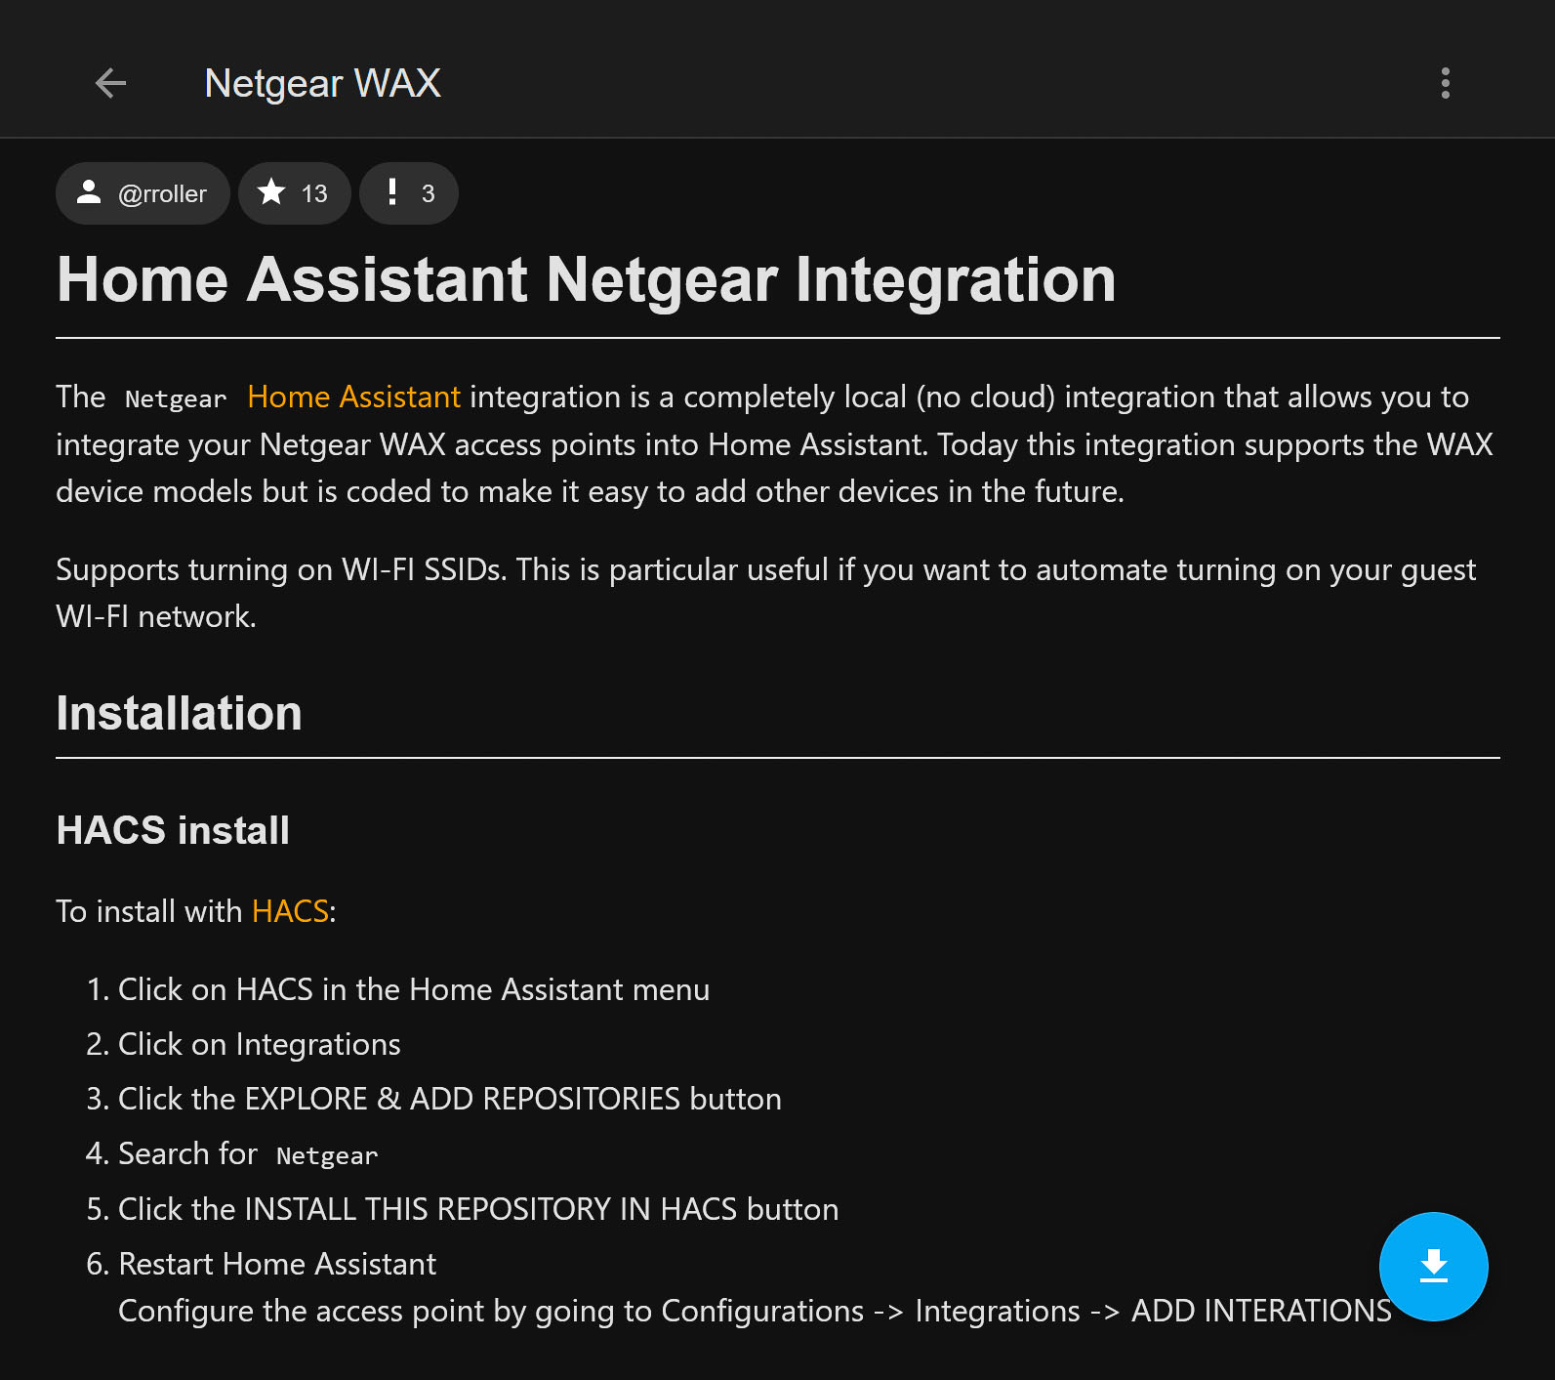This screenshot has height=1380, width=1555.
Task: Follow the orange HACS link
Action: tap(290, 911)
